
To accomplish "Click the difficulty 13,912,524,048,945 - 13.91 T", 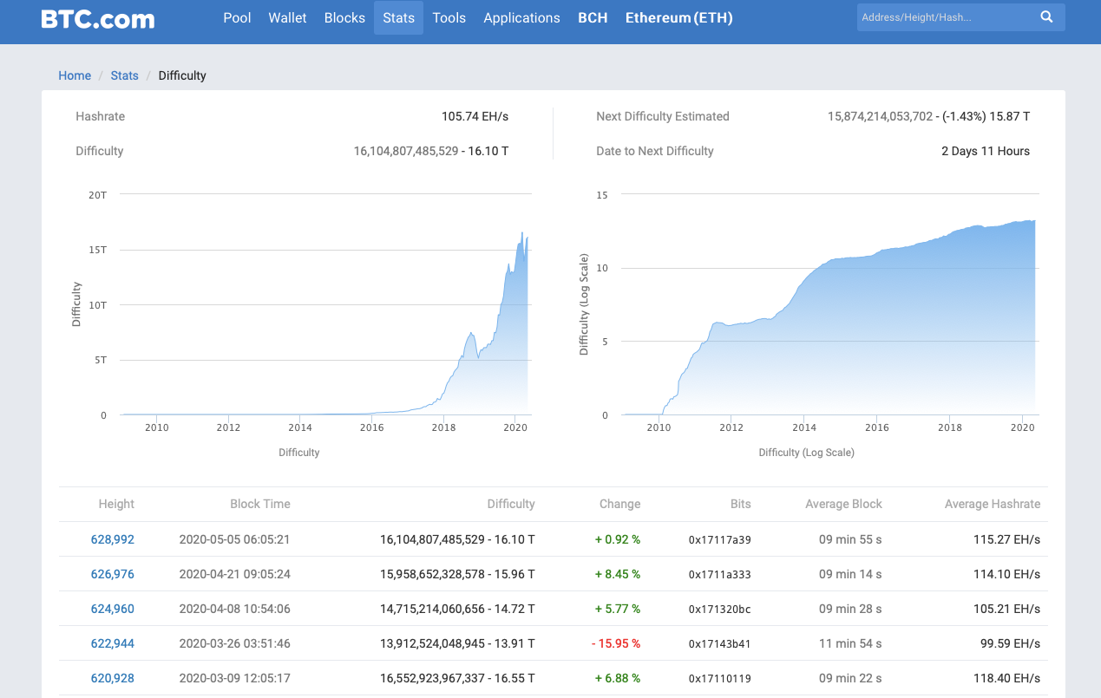I will pyautogui.click(x=457, y=643).
